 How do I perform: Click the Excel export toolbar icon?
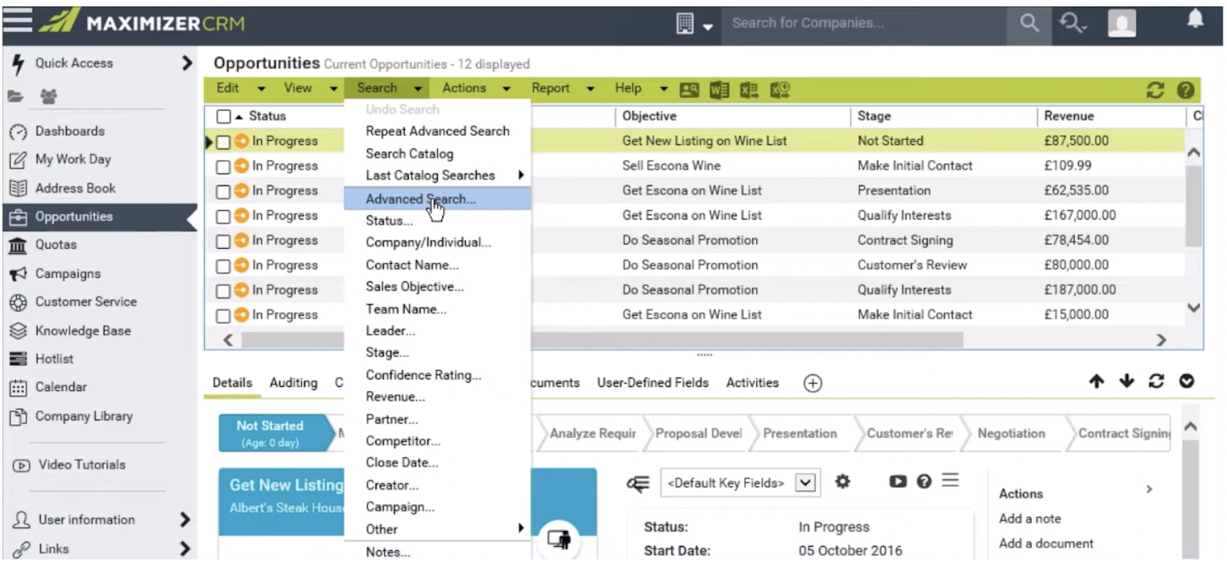coord(749,90)
